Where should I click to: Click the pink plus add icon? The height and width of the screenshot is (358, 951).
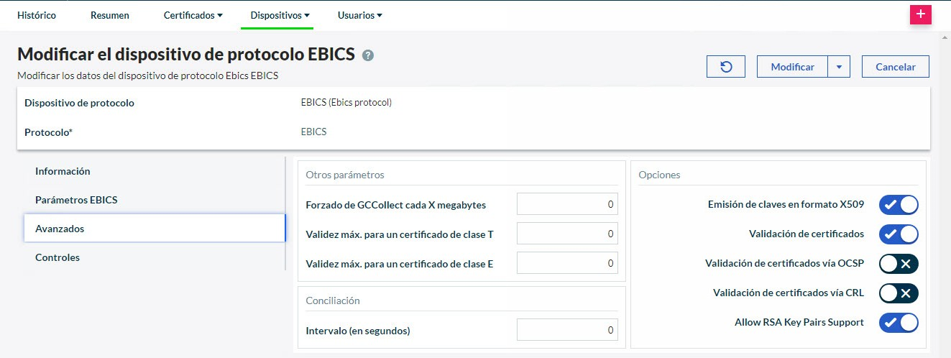point(920,15)
